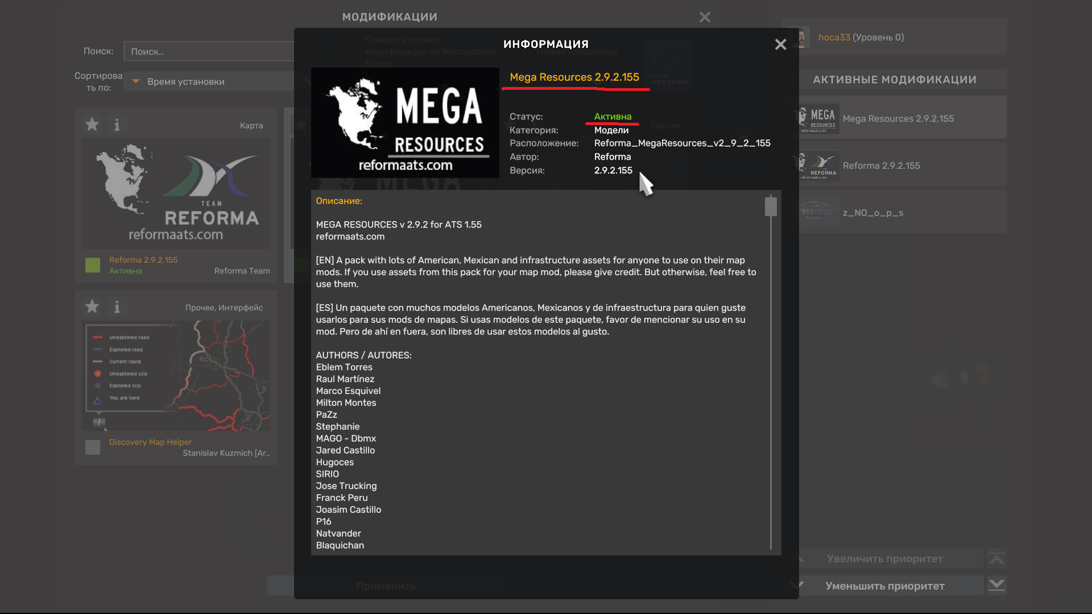The width and height of the screenshot is (1092, 614).
Task: Click Discovery Map Helper mod name
Action: 150,442
